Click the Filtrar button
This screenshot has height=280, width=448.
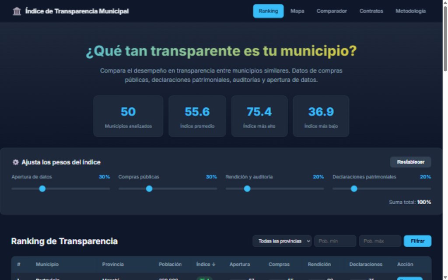[417, 241]
